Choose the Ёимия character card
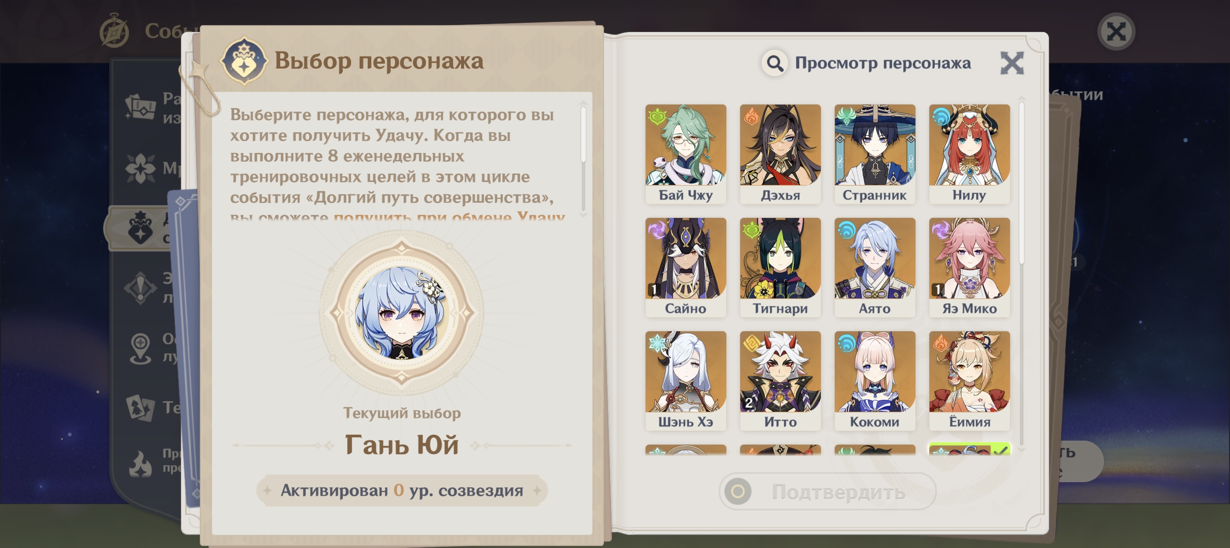The width and height of the screenshot is (1230, 548). pos(969,381)
